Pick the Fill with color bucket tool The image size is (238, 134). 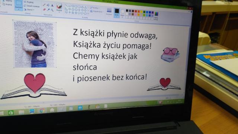click(48, 5)
